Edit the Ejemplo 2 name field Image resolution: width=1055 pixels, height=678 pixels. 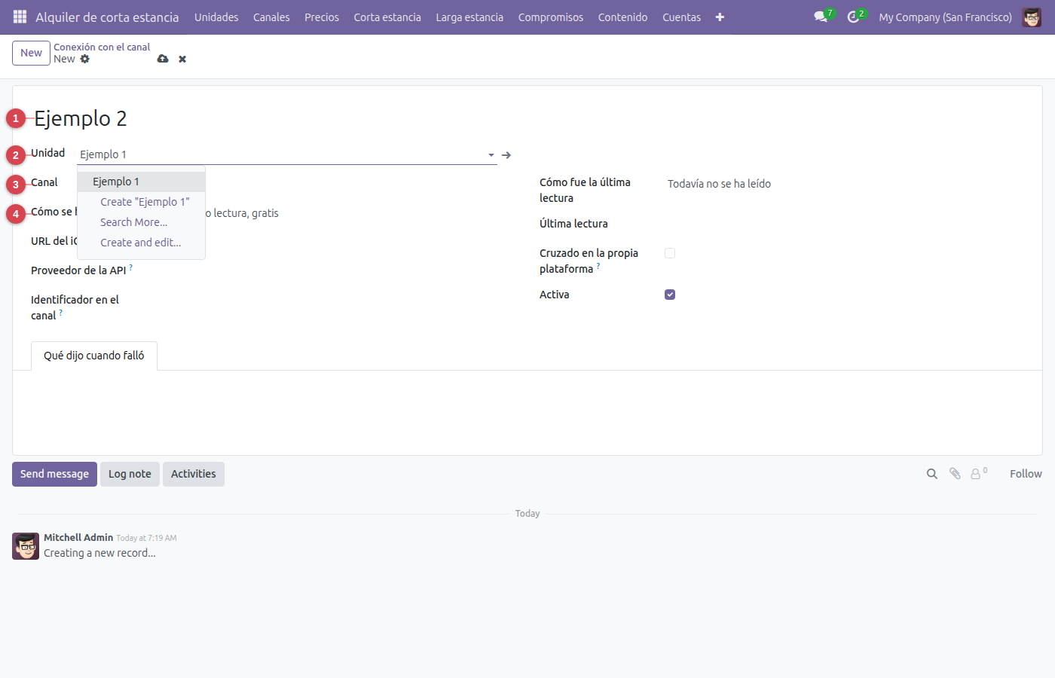click(81, 118)
